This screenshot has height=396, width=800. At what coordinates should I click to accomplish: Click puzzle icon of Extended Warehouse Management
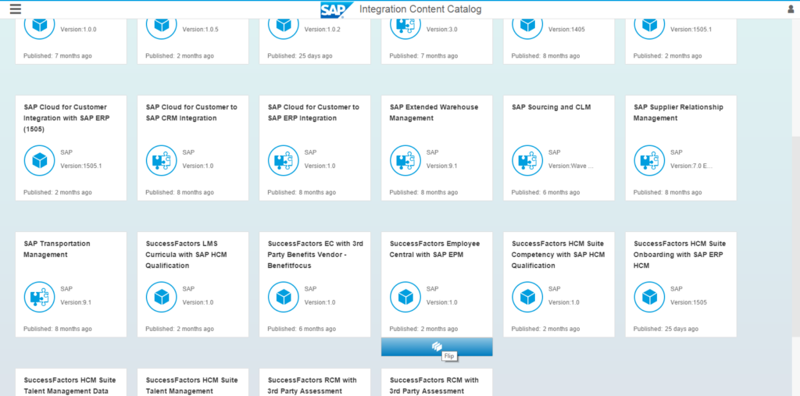click(x=405, y=160)
